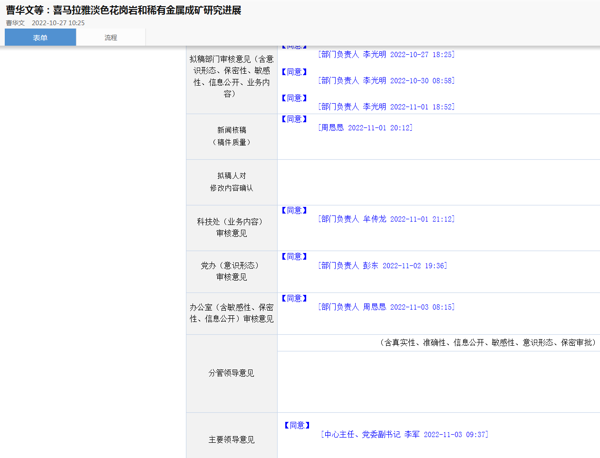Image resolution: width=600 pixels, height=458 pixels.
Task: Switch to the 表单 tab
Action: 40,38
